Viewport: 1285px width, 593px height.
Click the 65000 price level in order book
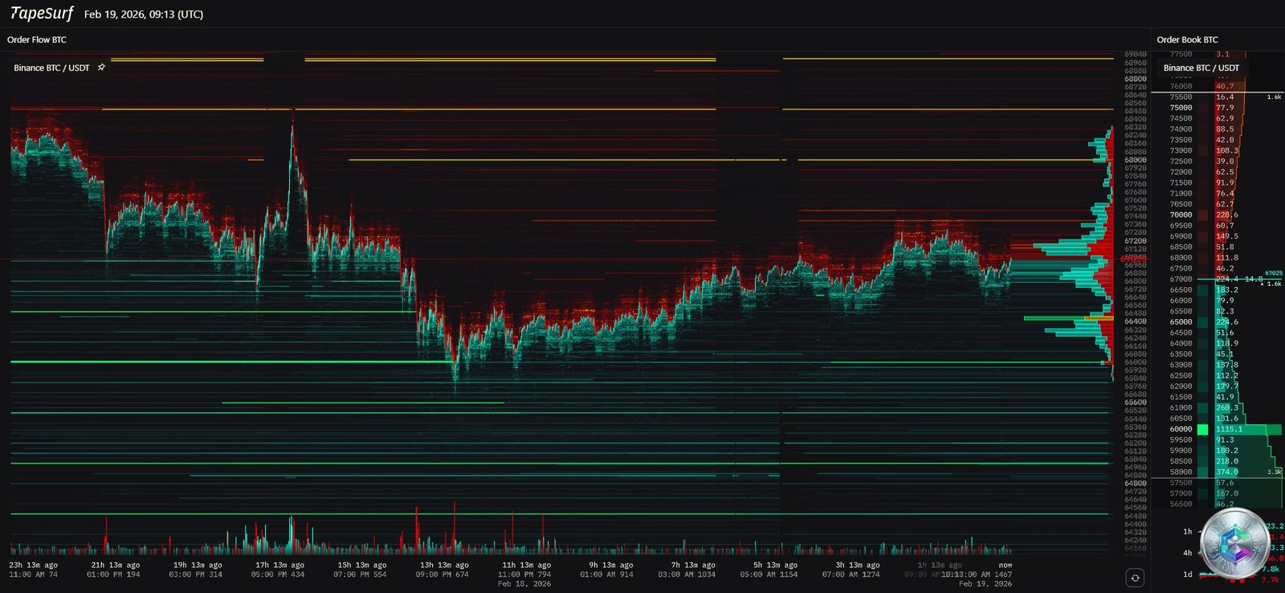1181,321
